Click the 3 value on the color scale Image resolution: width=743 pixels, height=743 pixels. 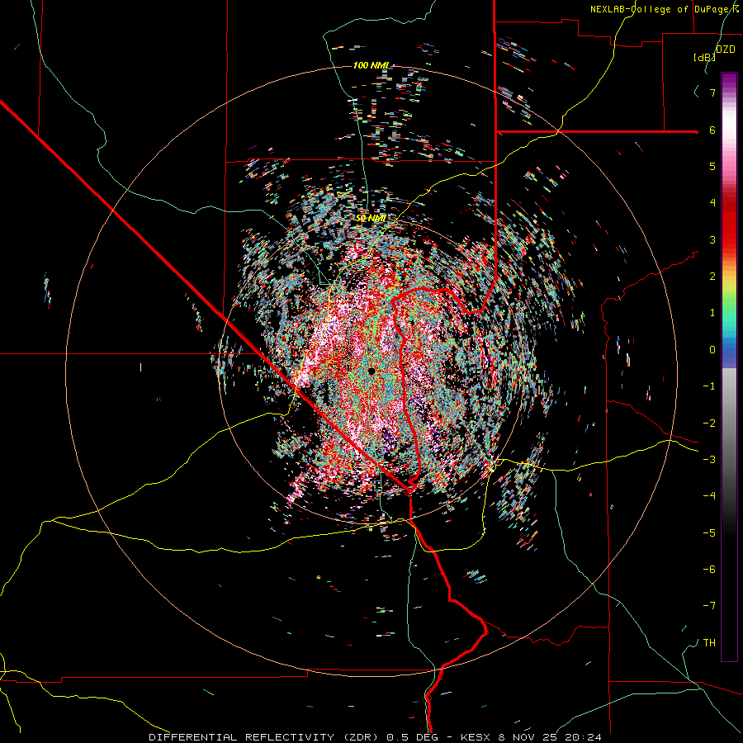pos(712,239)
